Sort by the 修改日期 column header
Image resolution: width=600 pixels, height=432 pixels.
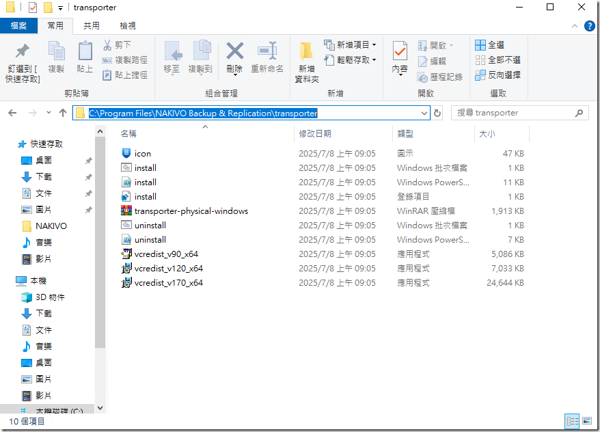(315, 133)
